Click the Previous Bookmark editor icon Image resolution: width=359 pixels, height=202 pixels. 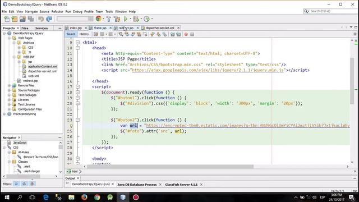[x=153, y=34]
